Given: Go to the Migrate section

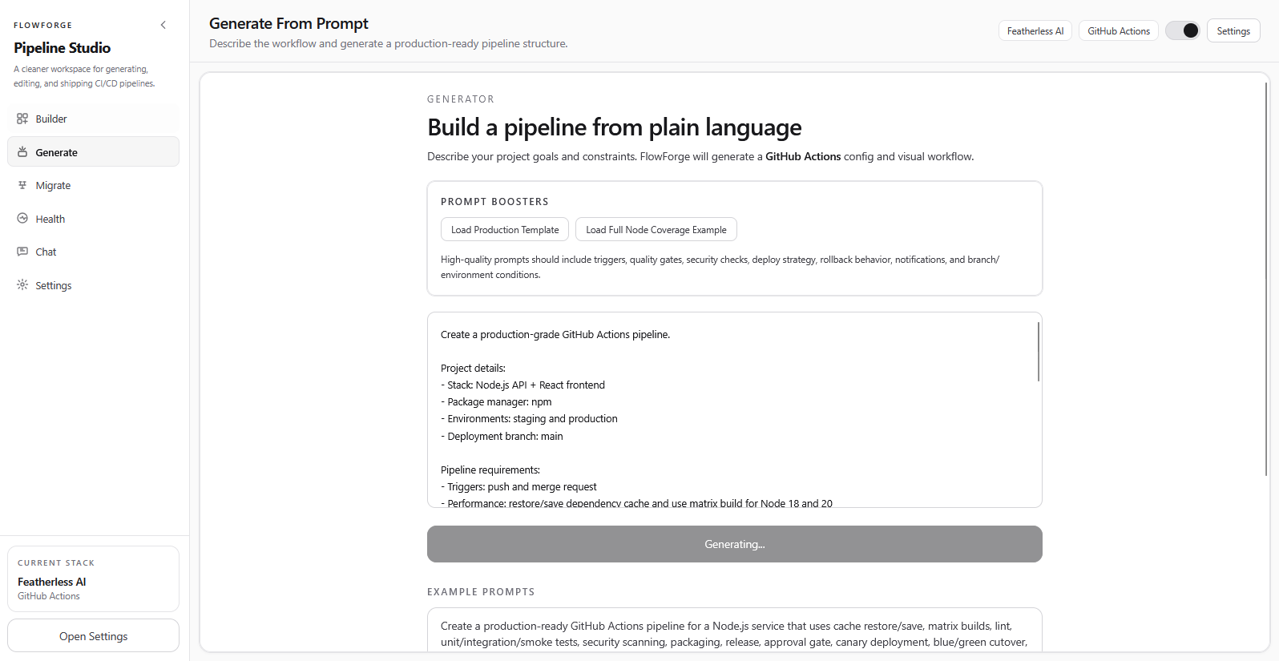Looking at the screenshot, I should 53,185.
